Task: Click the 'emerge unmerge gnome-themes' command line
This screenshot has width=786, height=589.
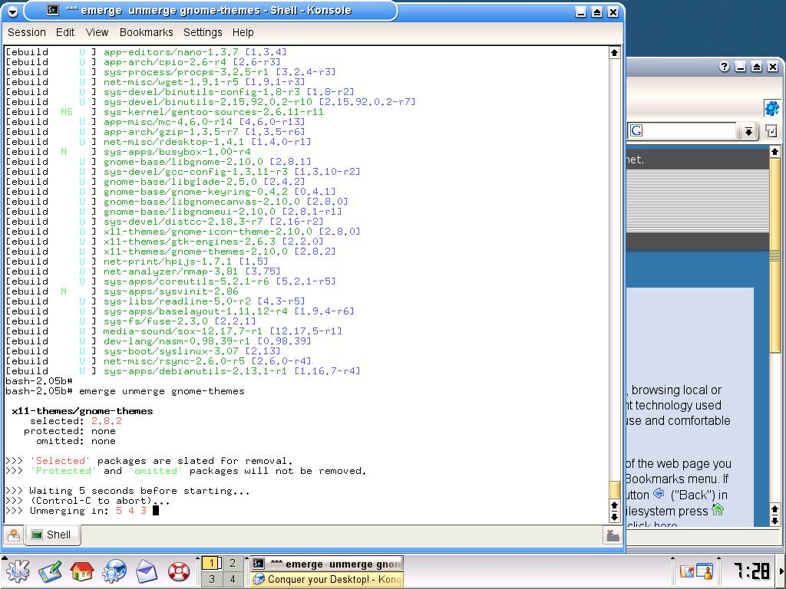Action: (x=162, y=391)
